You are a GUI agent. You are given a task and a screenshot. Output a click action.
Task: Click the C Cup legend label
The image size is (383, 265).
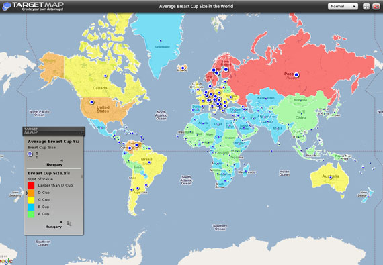tap(44, 199)
